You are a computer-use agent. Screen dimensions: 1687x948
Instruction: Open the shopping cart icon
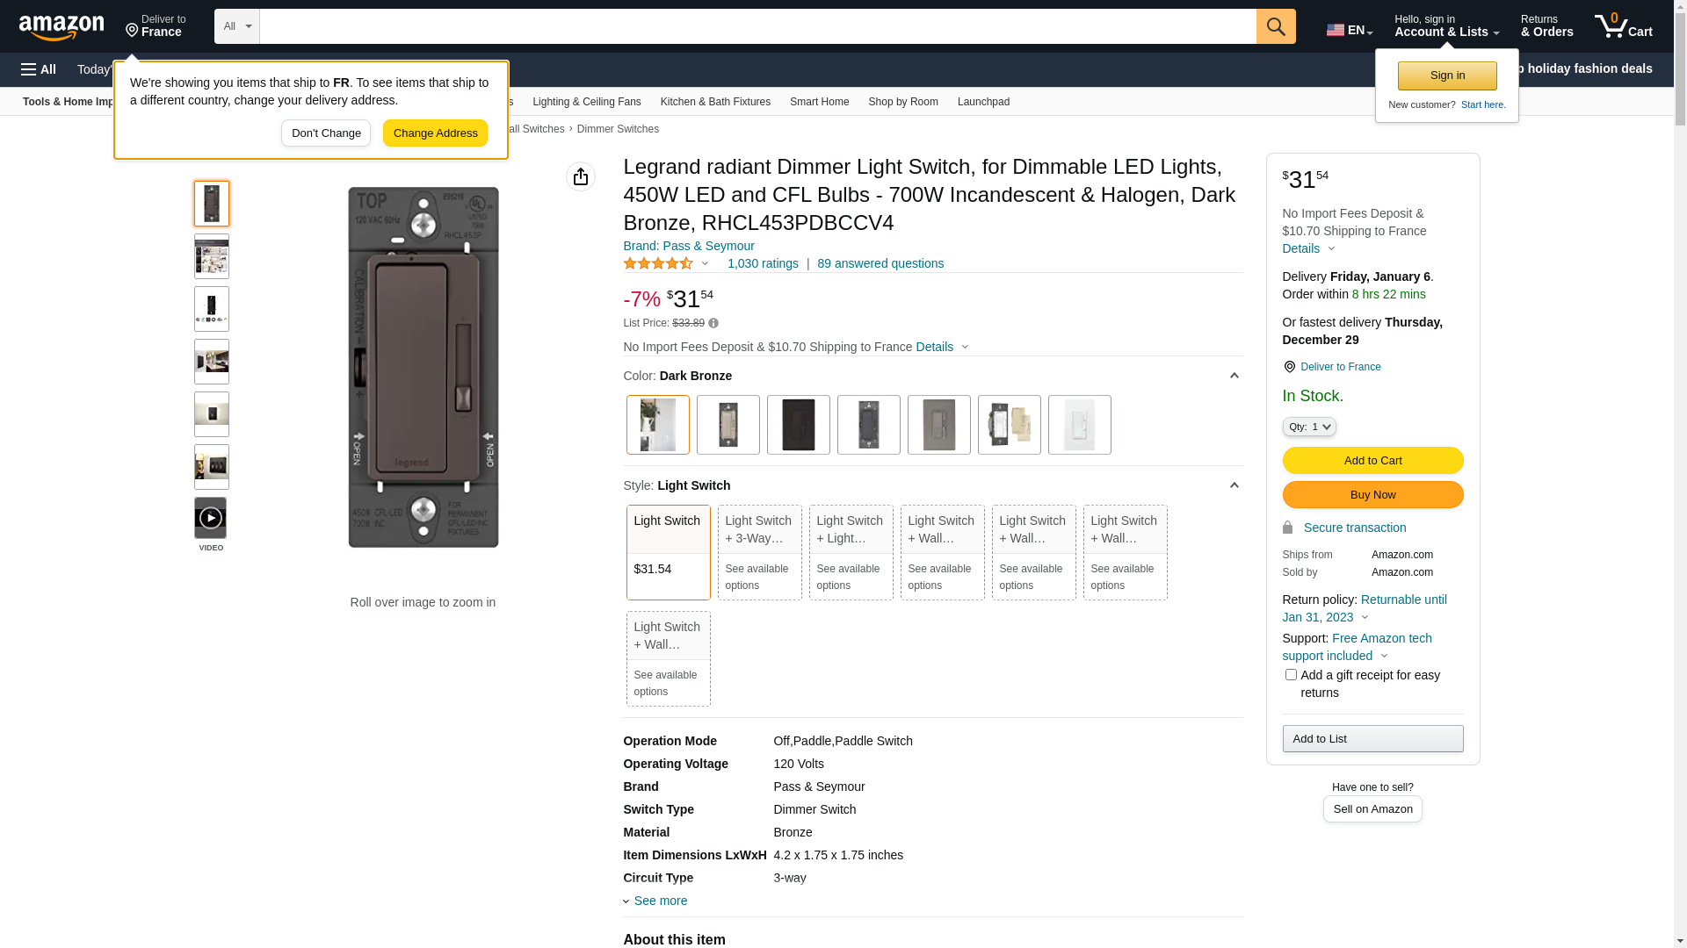tap(1623, 26)
